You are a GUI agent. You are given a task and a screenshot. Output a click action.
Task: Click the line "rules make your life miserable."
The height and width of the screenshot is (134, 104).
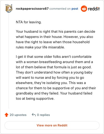(x=40, y=47)
